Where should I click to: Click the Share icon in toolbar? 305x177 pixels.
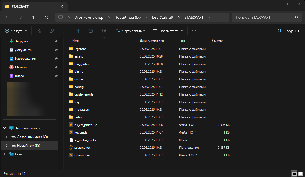coord(91,31)
